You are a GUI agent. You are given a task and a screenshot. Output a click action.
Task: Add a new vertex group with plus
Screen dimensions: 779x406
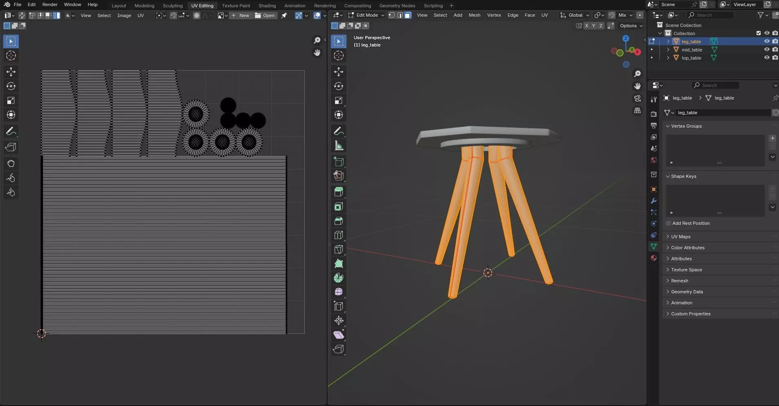click(x=772, y=138)
